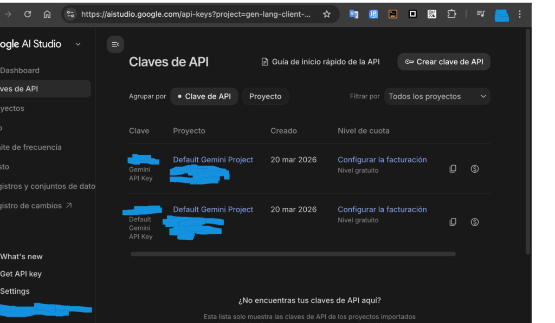Screen dimensions: 555x323
Task: Click the billing dollar icon in the second row
Action: 475,222
